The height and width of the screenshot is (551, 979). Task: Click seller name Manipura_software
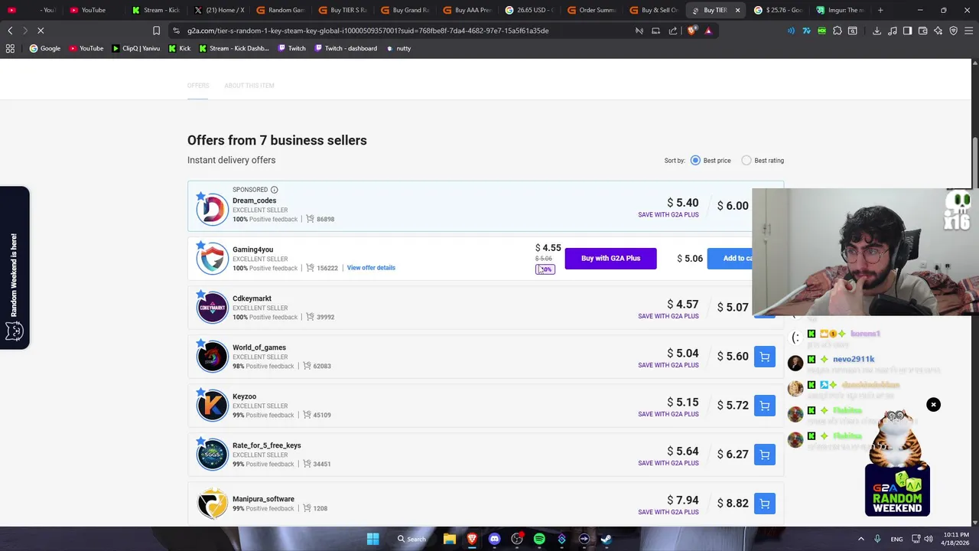263,499
